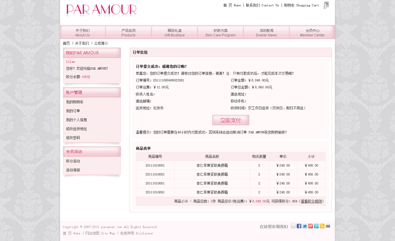Click the email envelope icon in footer

[293, 226]
